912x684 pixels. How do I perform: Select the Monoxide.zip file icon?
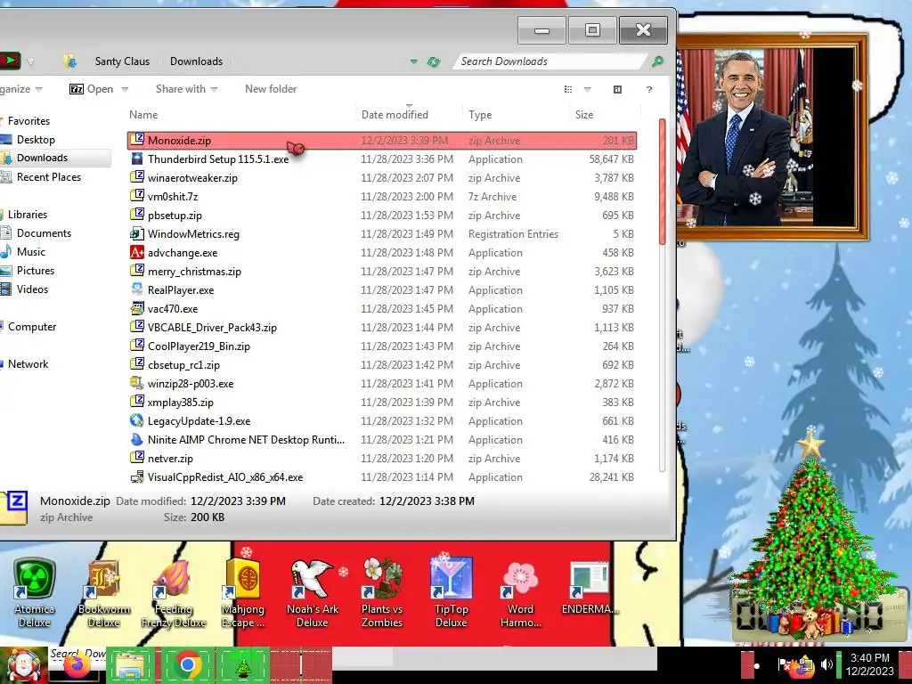coord(136,140)
